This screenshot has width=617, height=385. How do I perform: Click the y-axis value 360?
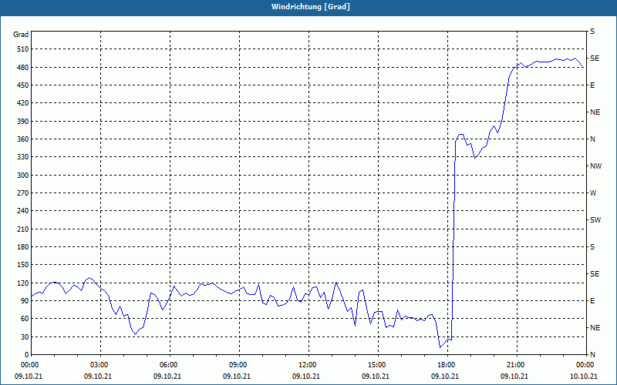pyautogui.click(x=23, y=139)
